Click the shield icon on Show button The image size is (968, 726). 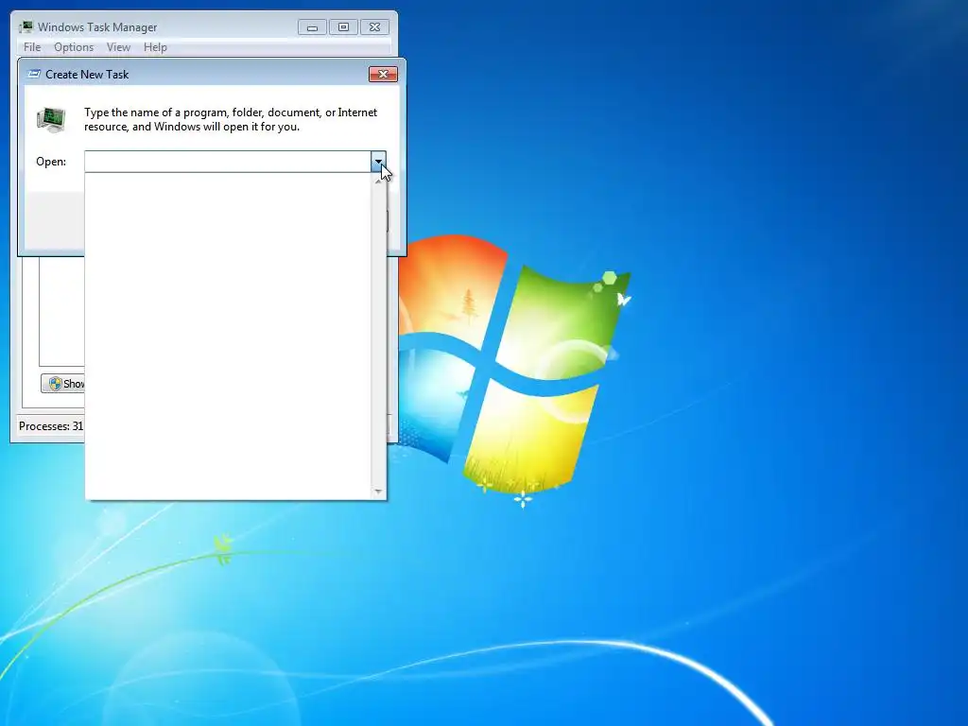pyautogui.click(x=55, y=384)
